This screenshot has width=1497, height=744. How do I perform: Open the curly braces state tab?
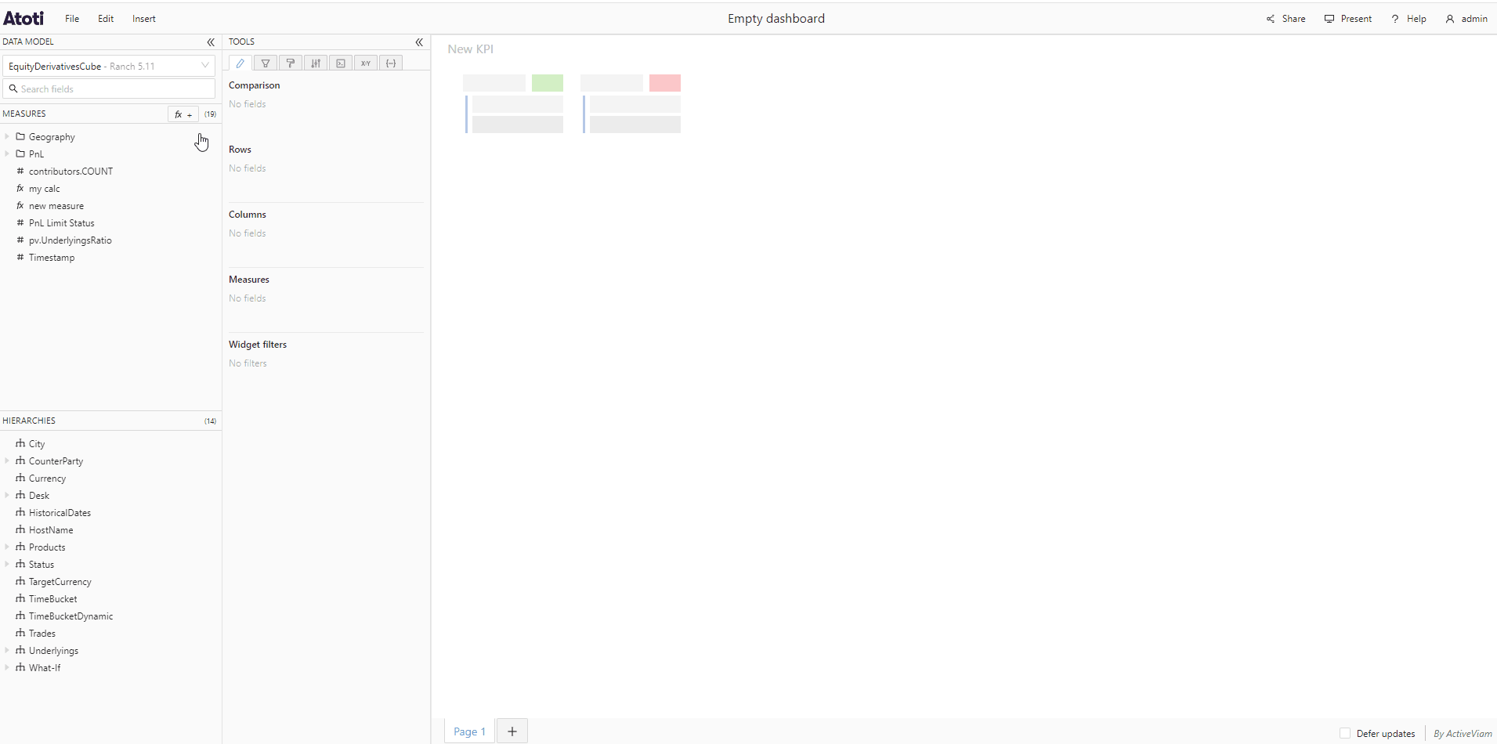(x=391, y=63)
